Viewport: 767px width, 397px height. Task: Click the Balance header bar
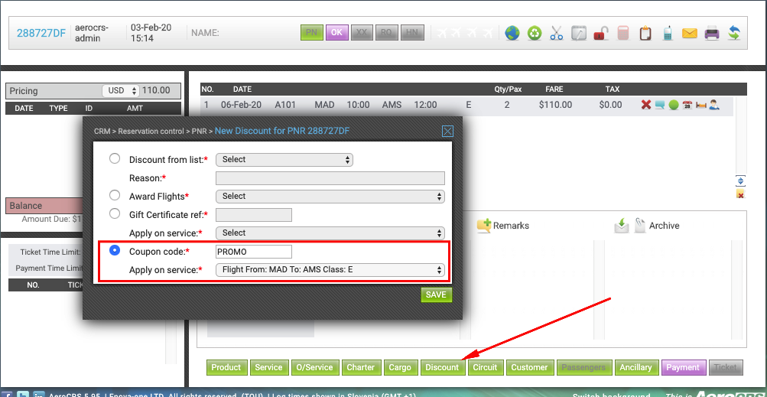44,206
